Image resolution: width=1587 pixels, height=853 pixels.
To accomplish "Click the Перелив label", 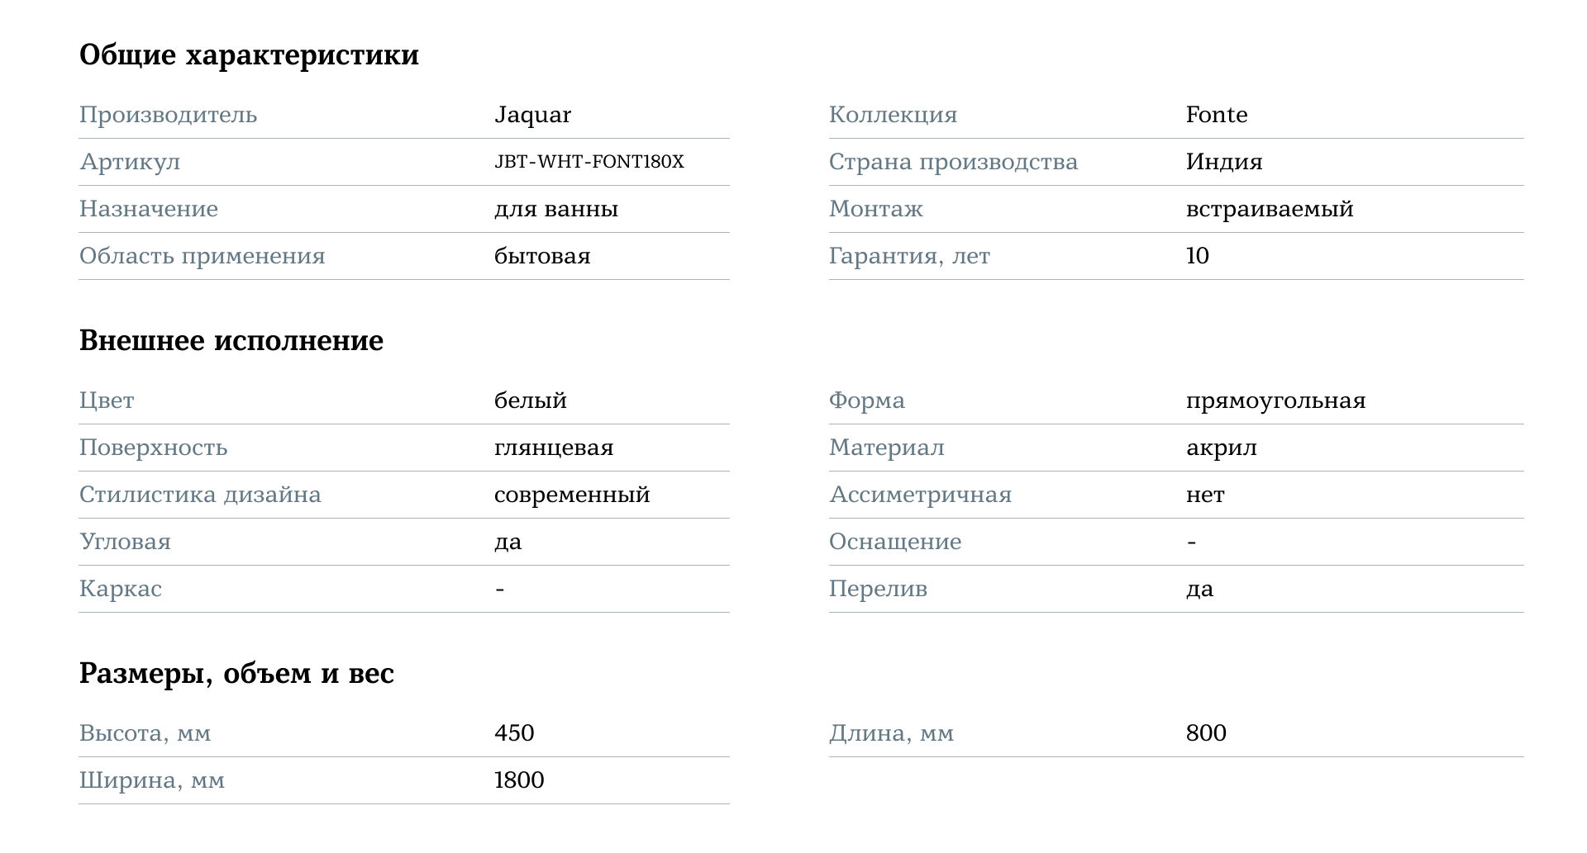I will (878, 589).
